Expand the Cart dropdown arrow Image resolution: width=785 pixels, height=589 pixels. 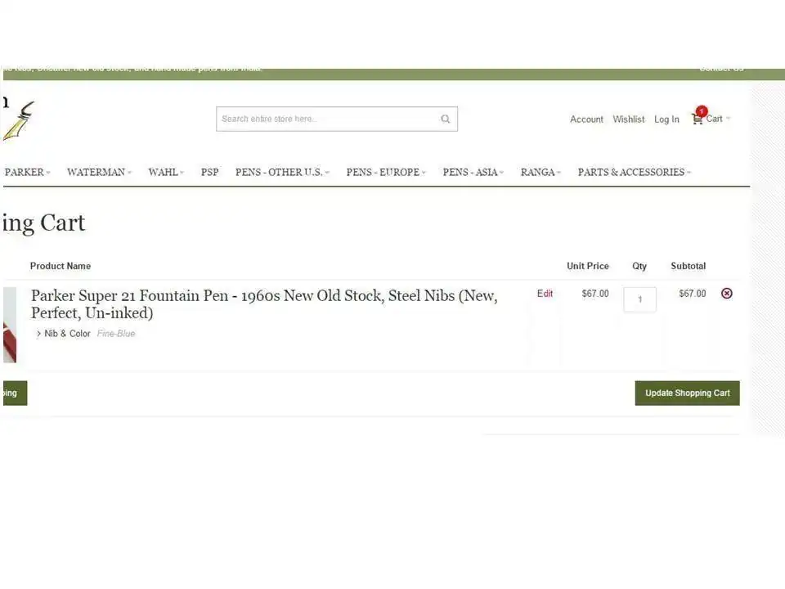pos(728,119)
